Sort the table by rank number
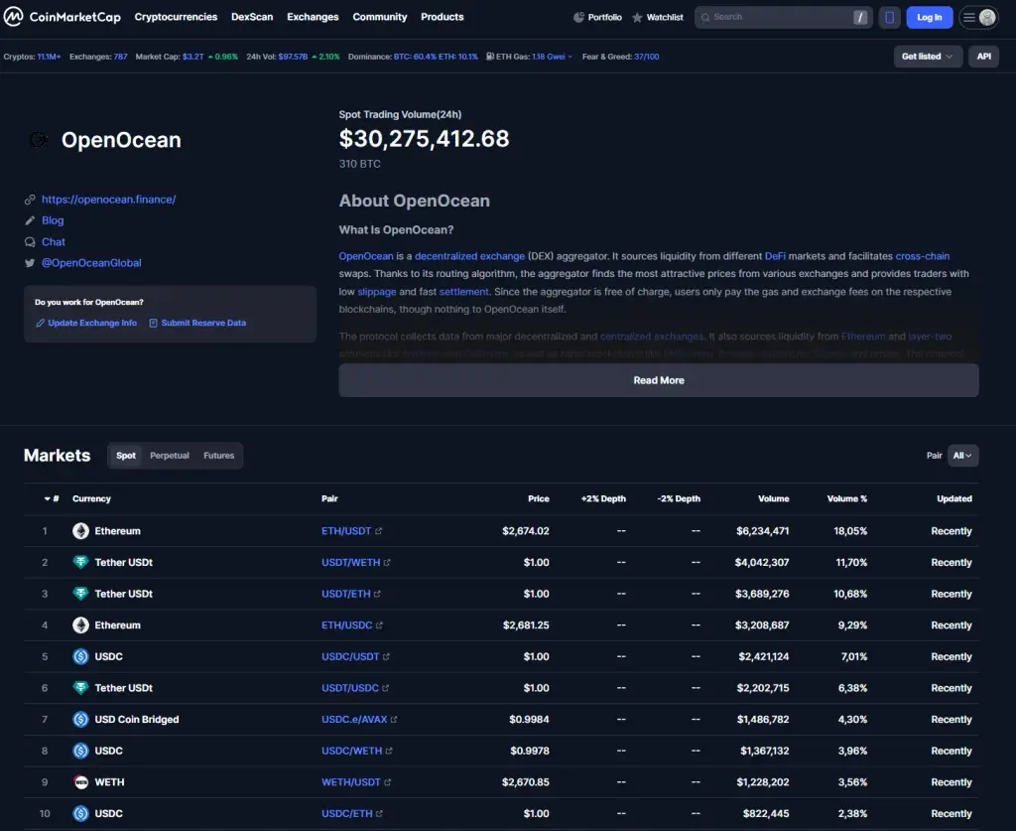1016x831 pixels. click(x=52, y=498)
